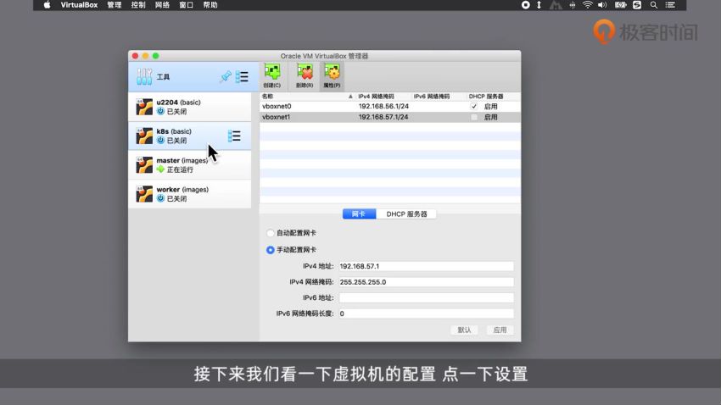
Task: Open the 网络 menu in menu bar
Action: click(162, 5)
